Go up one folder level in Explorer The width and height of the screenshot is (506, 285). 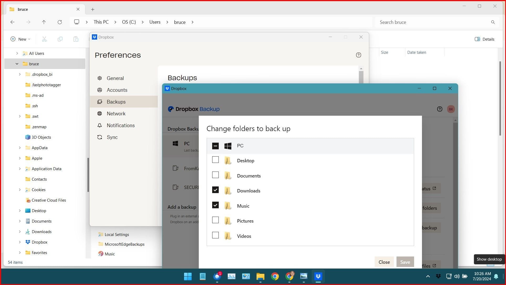click(44, 22)
